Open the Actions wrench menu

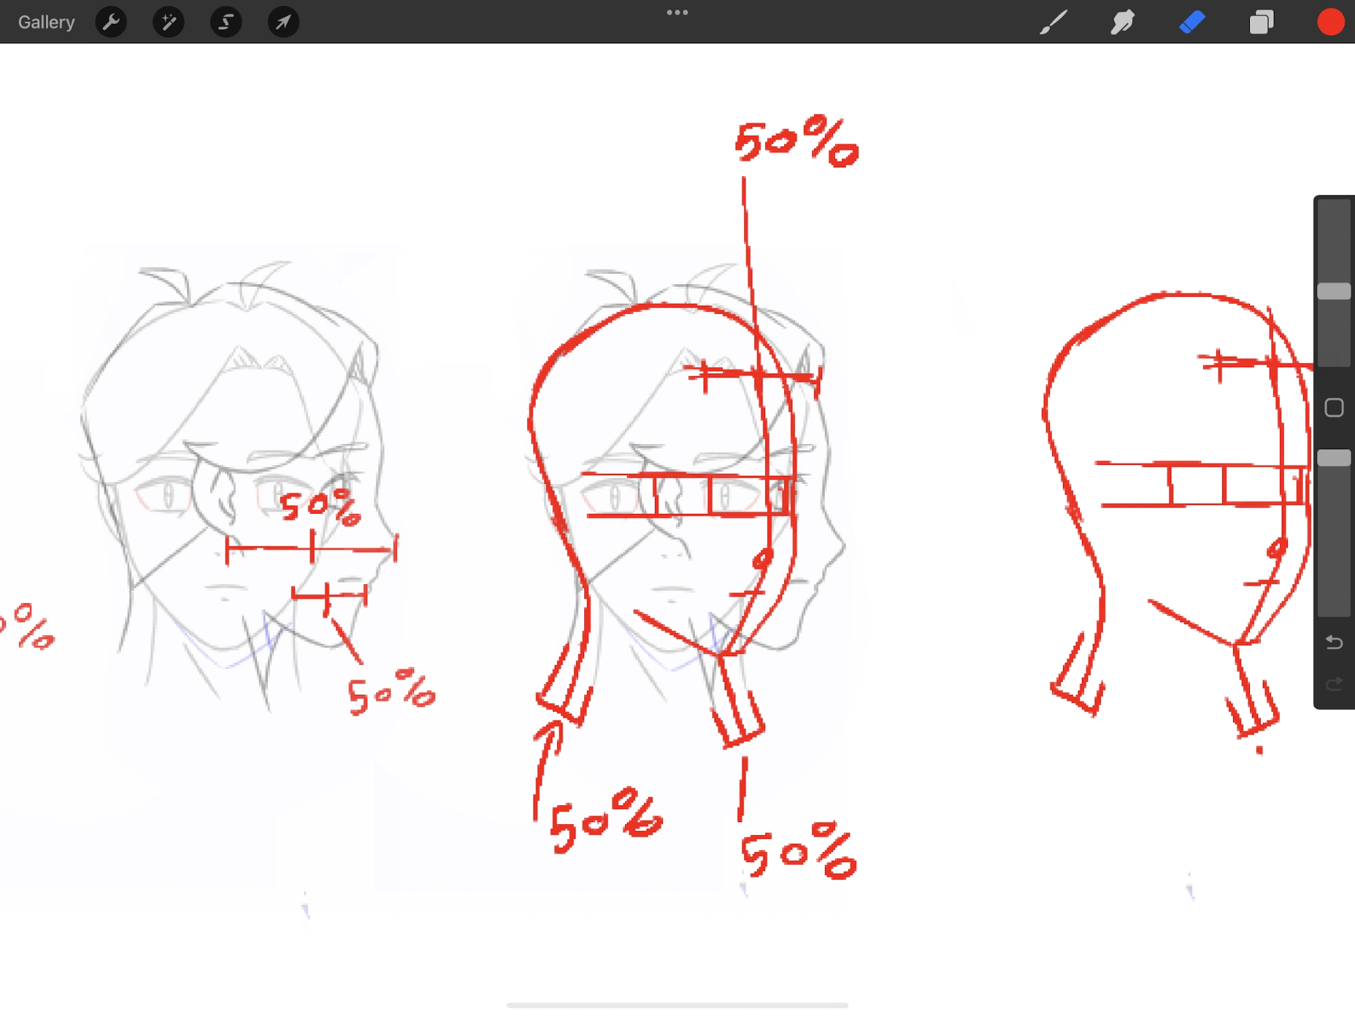pos(111,22)
